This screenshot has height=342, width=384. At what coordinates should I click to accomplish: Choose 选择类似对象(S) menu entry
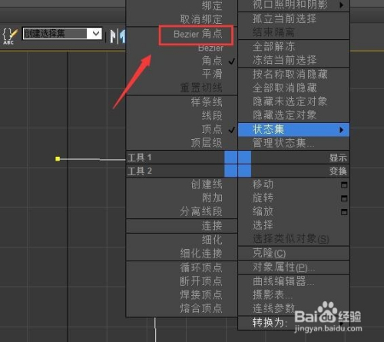pyautogui.click(x=290, y=239)
